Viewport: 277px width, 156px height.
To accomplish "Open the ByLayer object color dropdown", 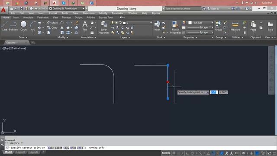I will click(x=200, y=23).
